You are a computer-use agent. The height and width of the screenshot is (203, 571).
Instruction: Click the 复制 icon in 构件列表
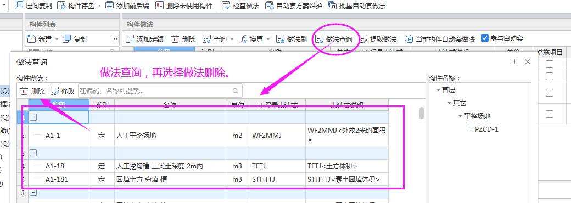click(x=66, y=39)
